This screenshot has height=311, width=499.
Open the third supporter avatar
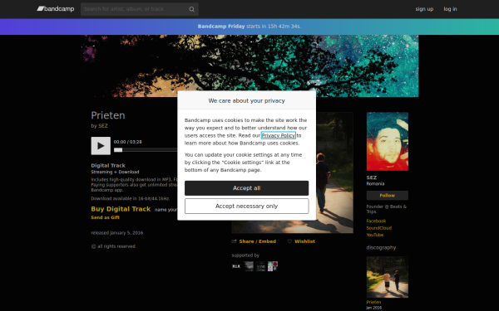point(260,266)
